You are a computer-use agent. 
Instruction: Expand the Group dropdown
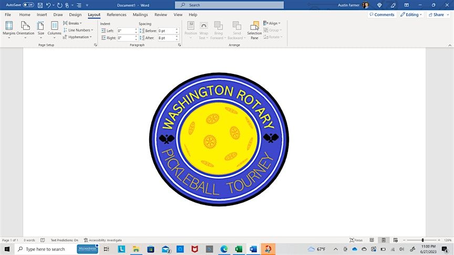[x=273, y=30]
